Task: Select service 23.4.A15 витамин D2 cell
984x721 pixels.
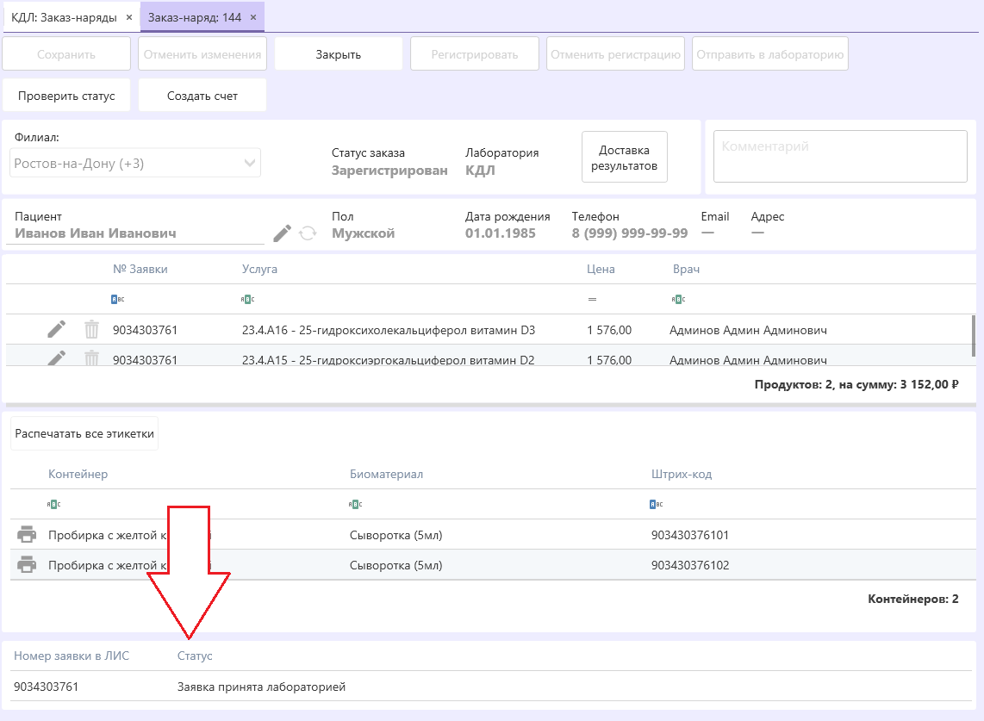Action: coord(389,359)
